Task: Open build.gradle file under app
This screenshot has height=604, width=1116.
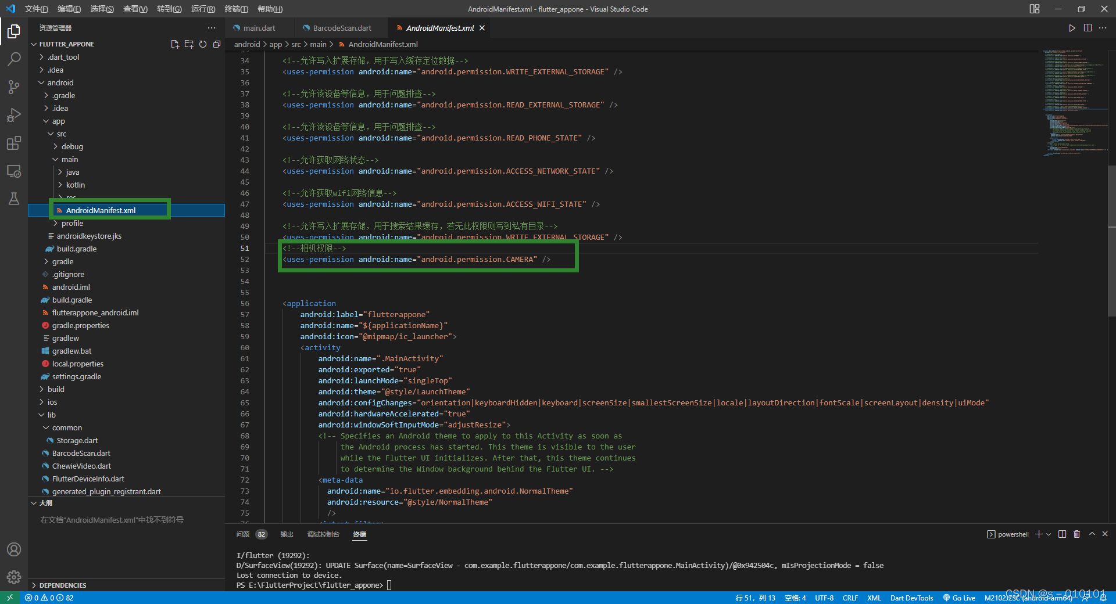Action: tap(76, 249)
